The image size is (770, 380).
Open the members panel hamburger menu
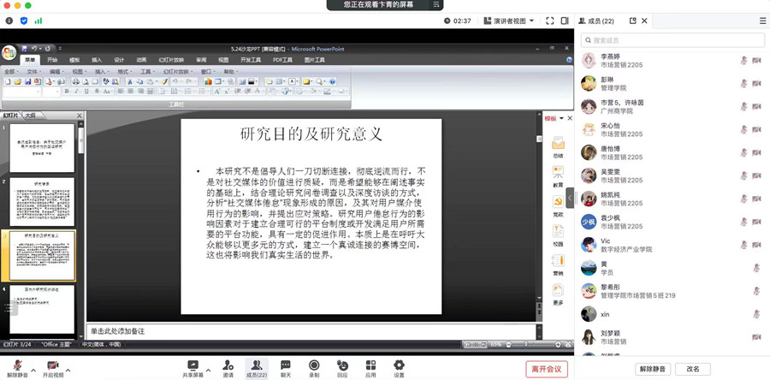[x=762, y=21]
